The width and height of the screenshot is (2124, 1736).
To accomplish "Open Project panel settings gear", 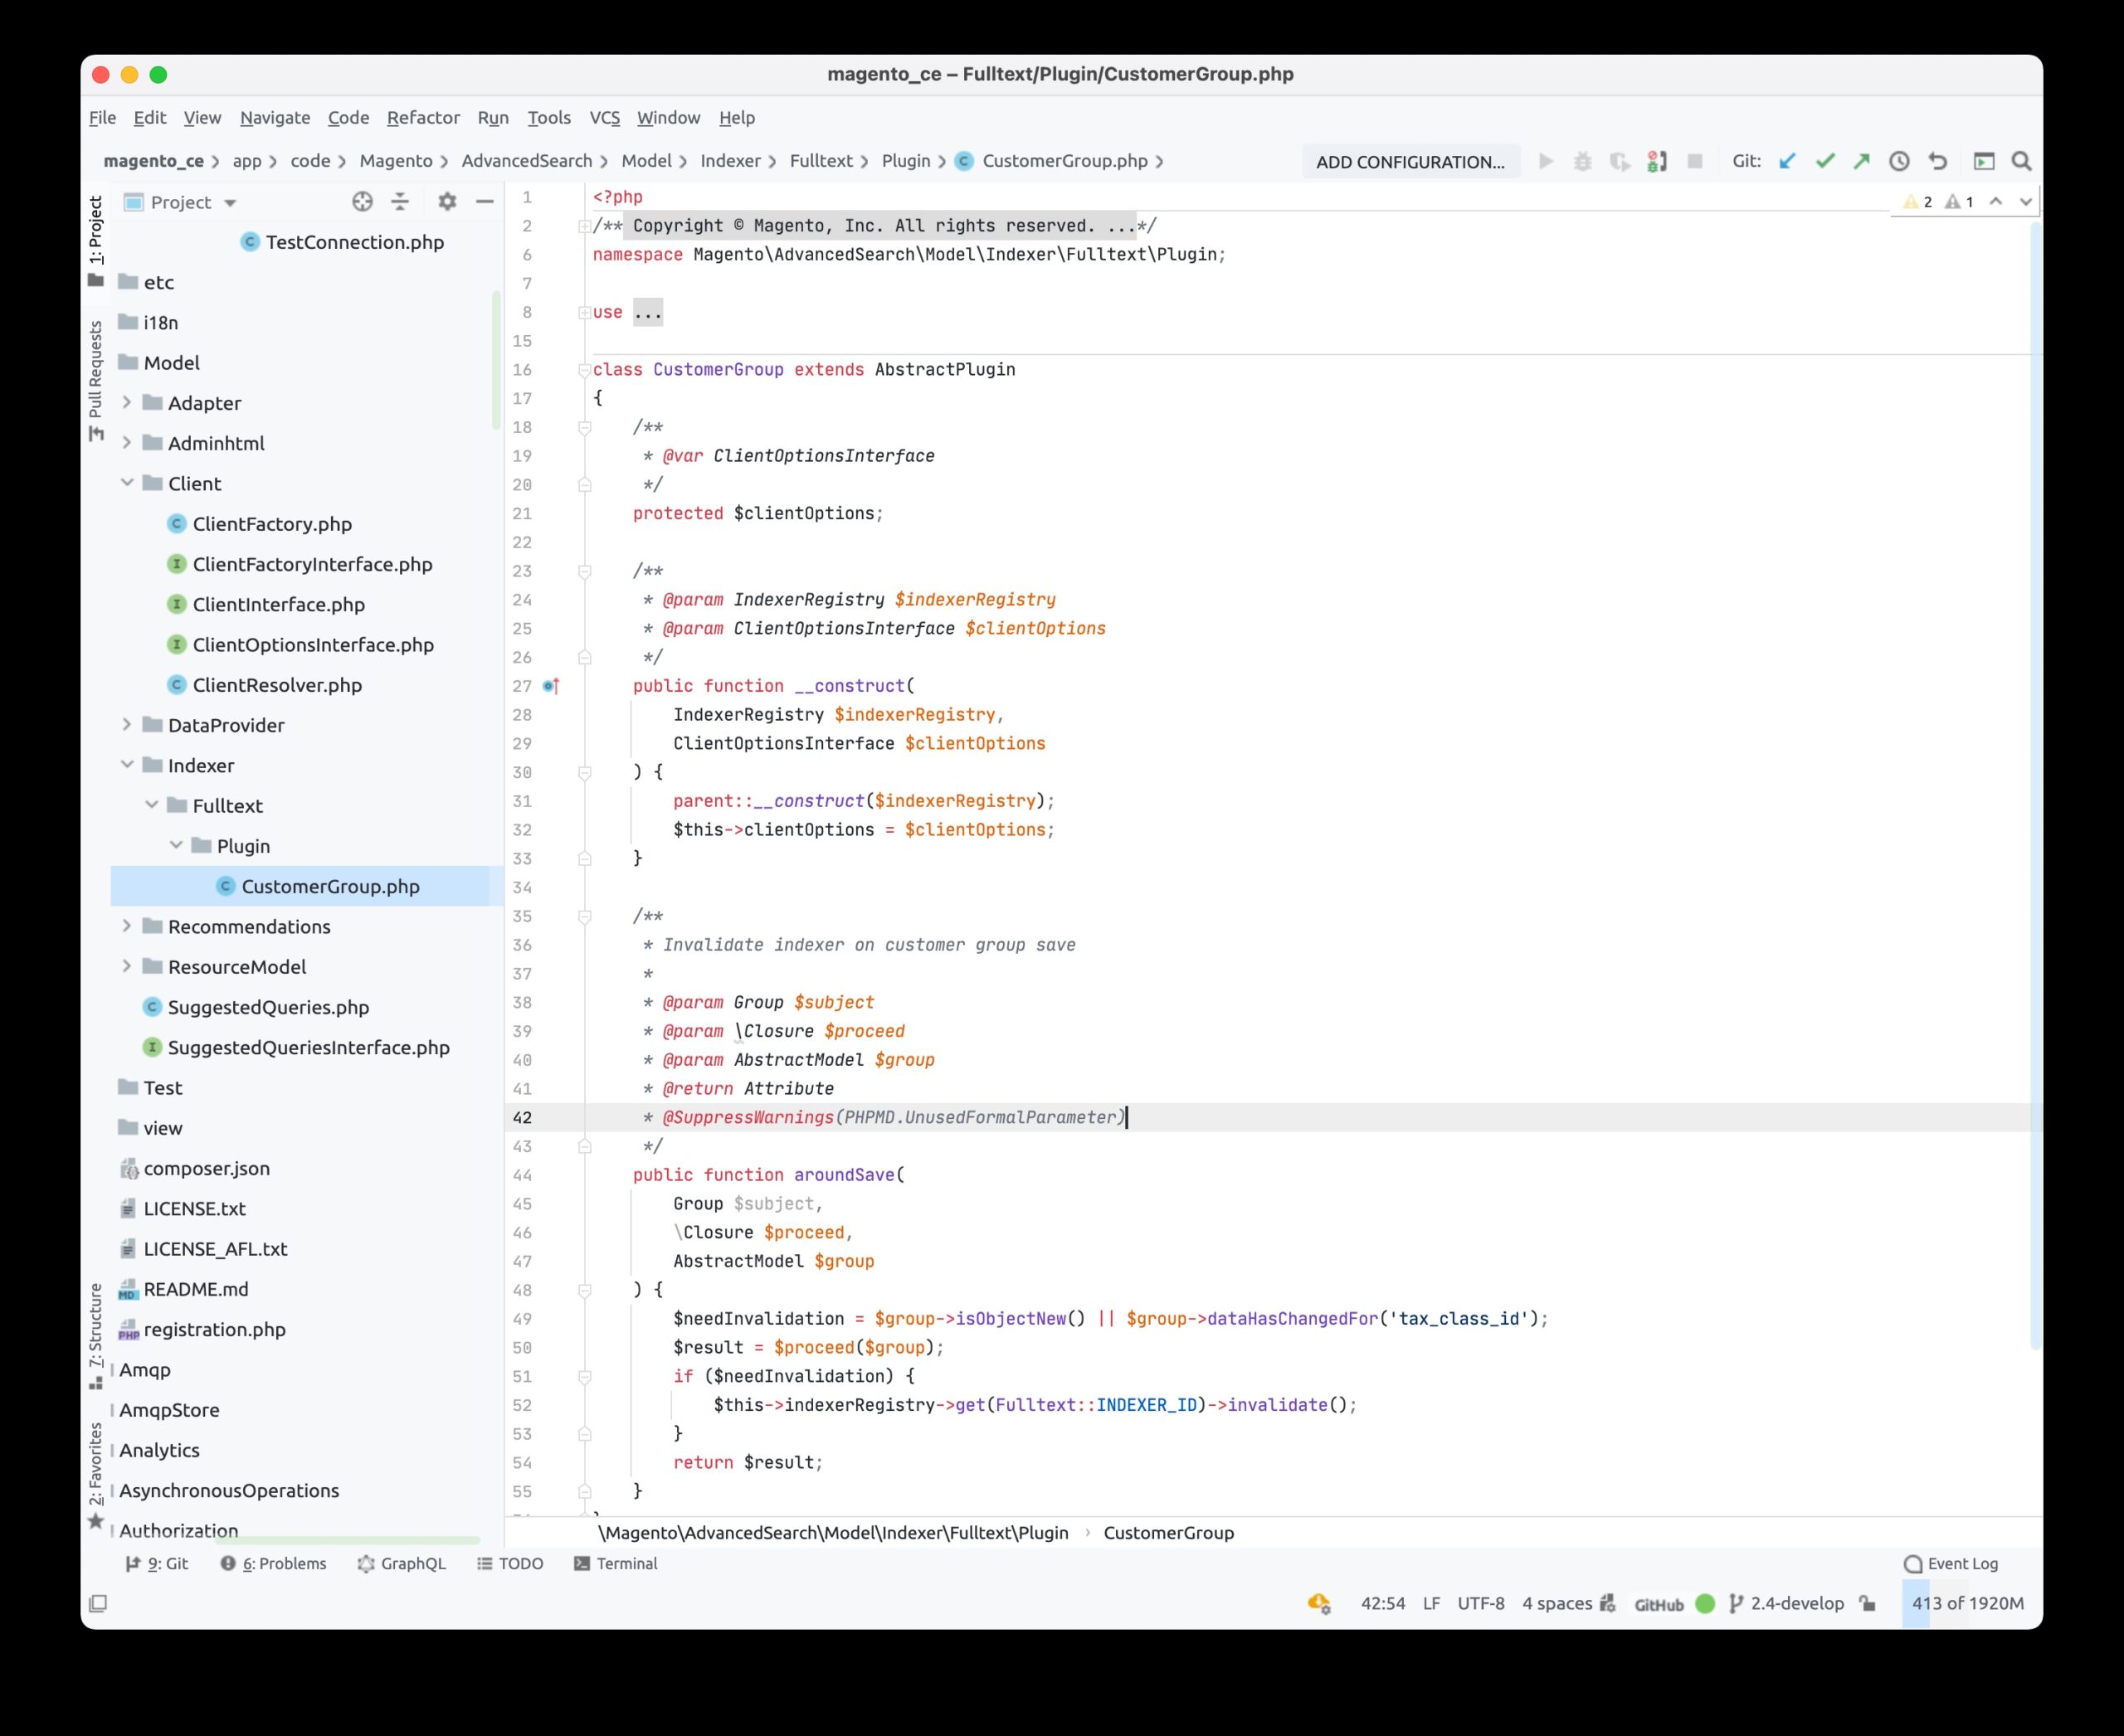I will [x=447, y=202].
